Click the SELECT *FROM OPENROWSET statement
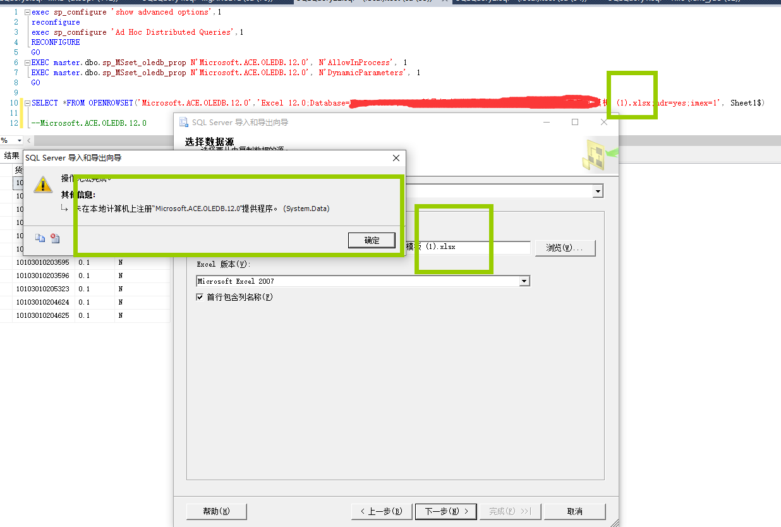Viewport: 781px width, 527px height. pos(398,103)
